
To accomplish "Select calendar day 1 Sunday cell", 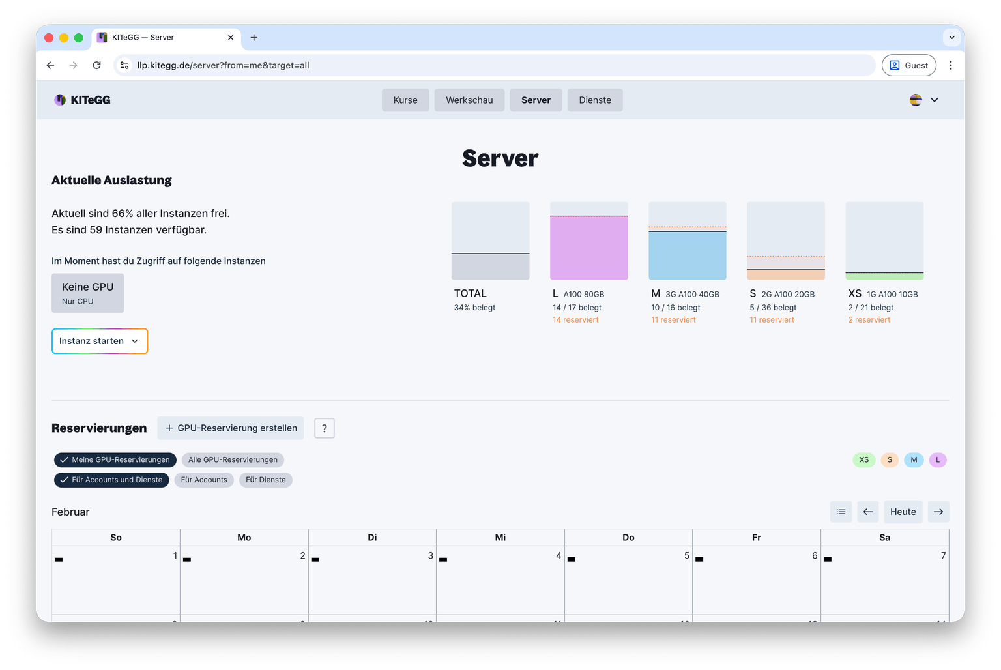I will 116,580.
